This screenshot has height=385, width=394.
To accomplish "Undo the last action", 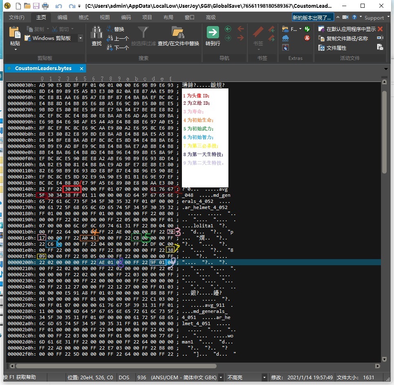I will (x=59, y=6).
